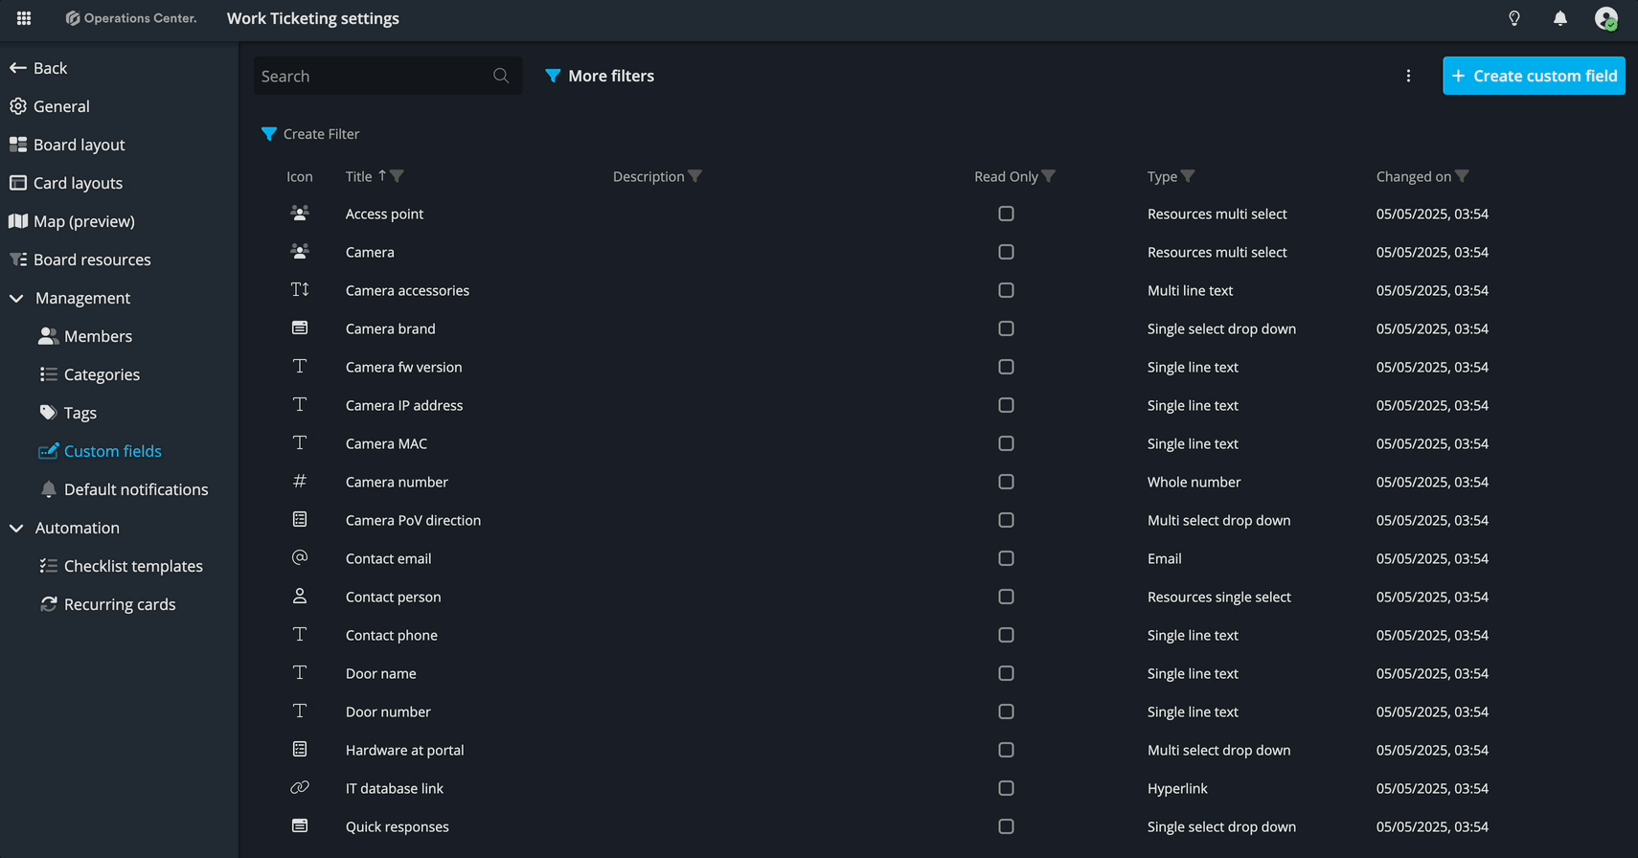Image resolution: width=1638 pixels, height=858 pixels.
Task: Toggle Read Only for Contact email
Action: pyautogui.click(x=1006, y=558)
